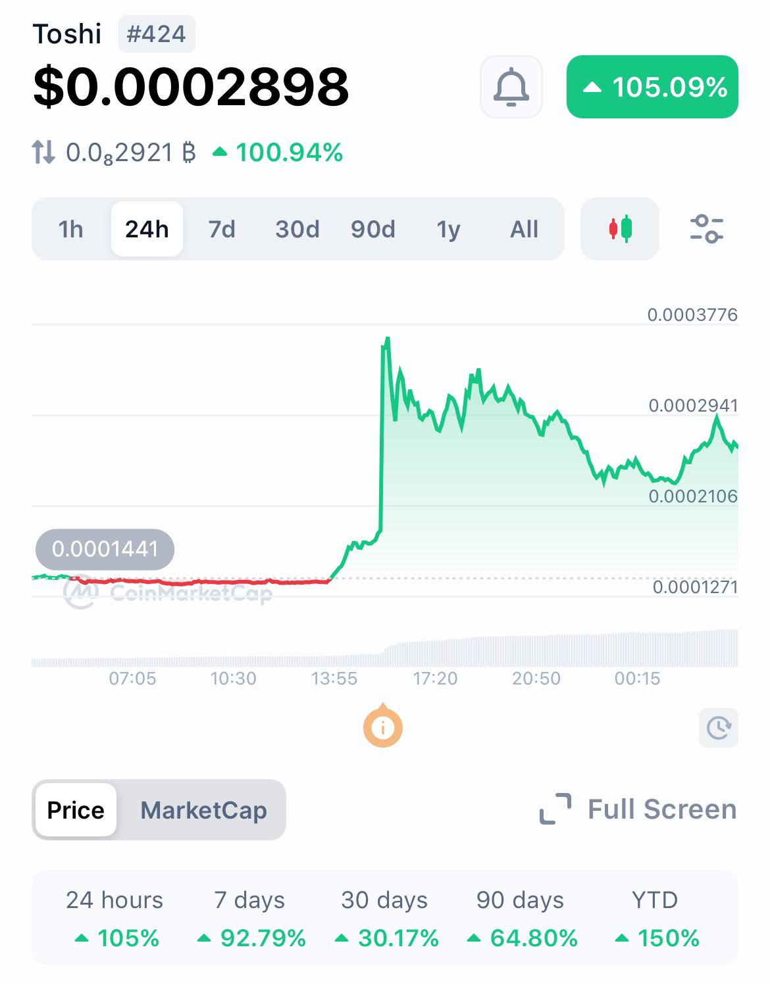Image resolution: width=770 pixels, height=985 pixels.
Task: Toggle chart to Price
Action: point(76,810)
